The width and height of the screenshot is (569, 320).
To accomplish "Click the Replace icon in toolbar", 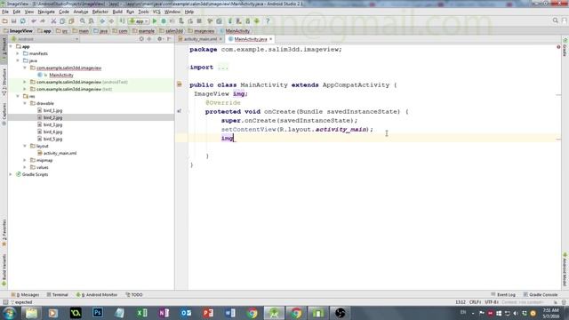I will [x=91, y=21].
